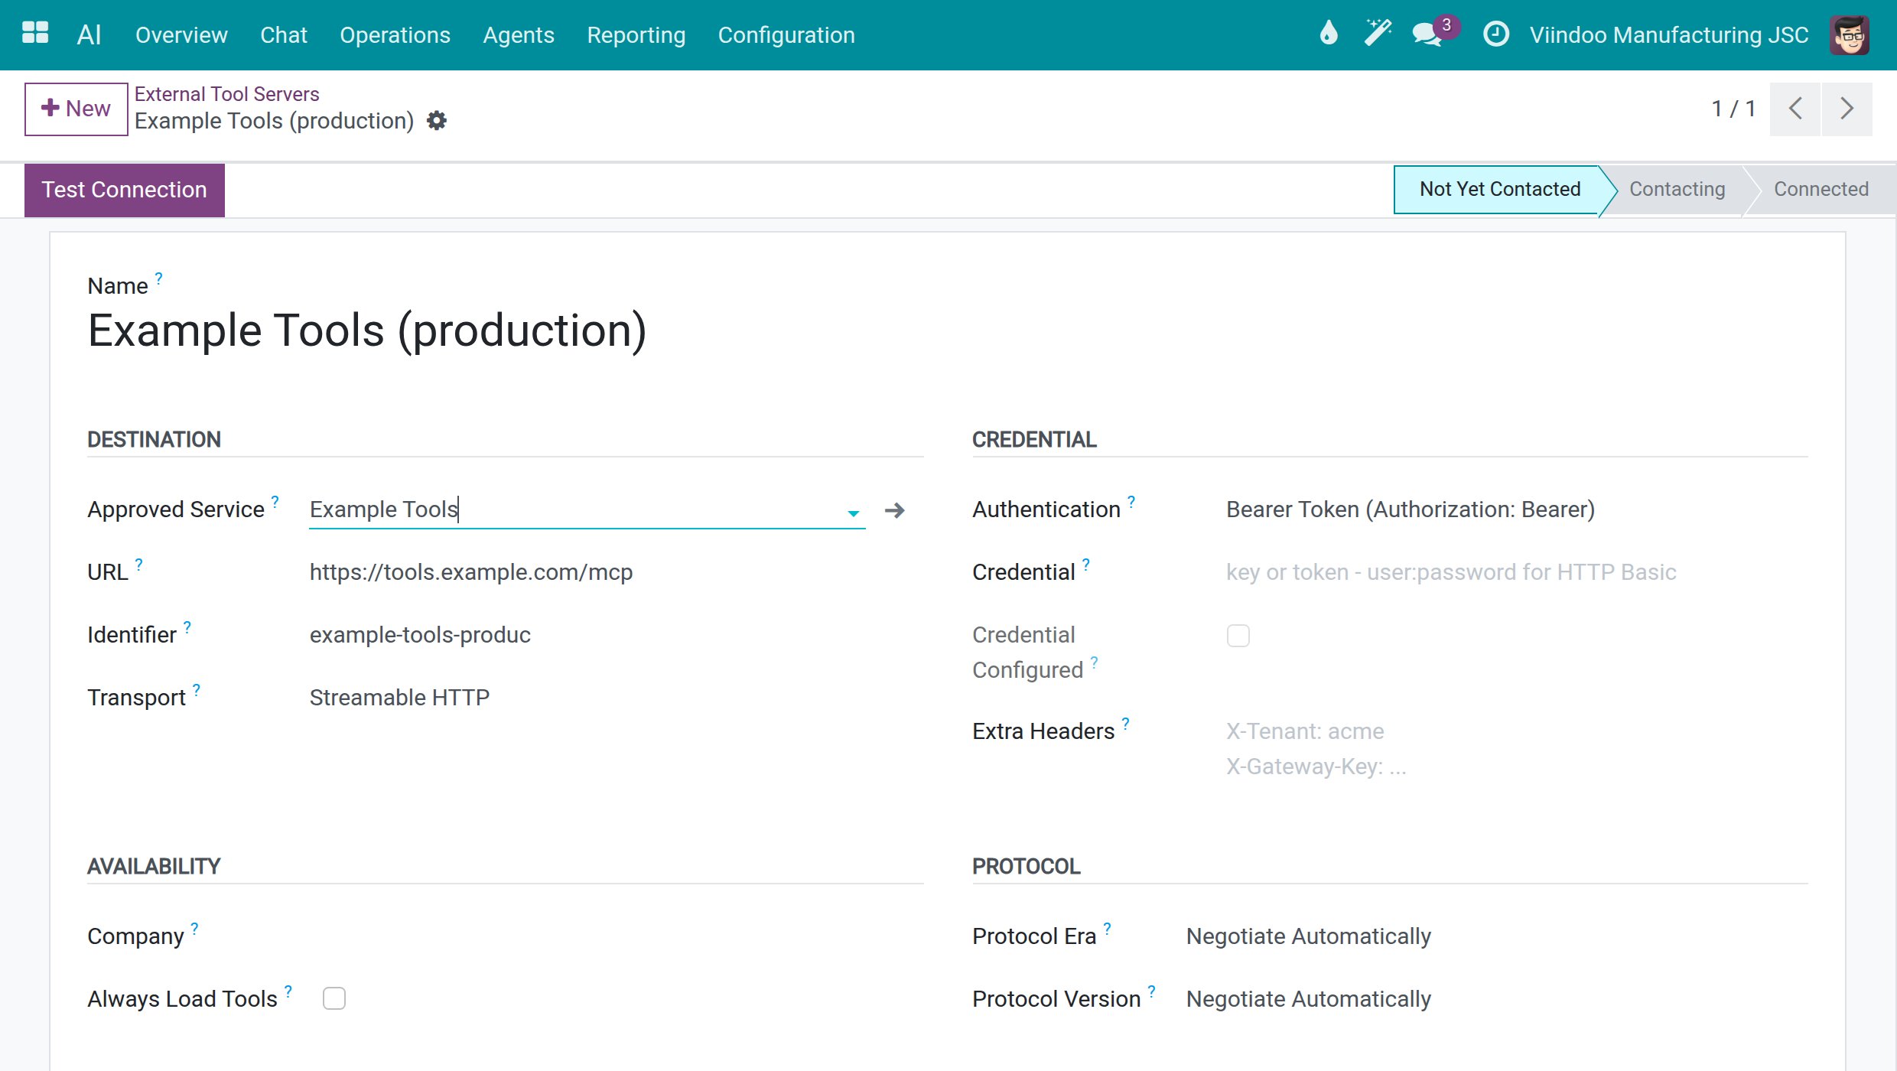The width and height of the screenshot is (1897, 1071).
Task: Open the Agents menu
Action: 518,34
